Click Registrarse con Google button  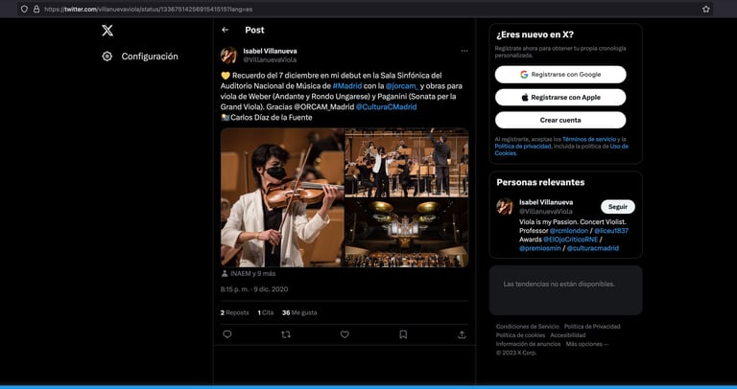560,75
